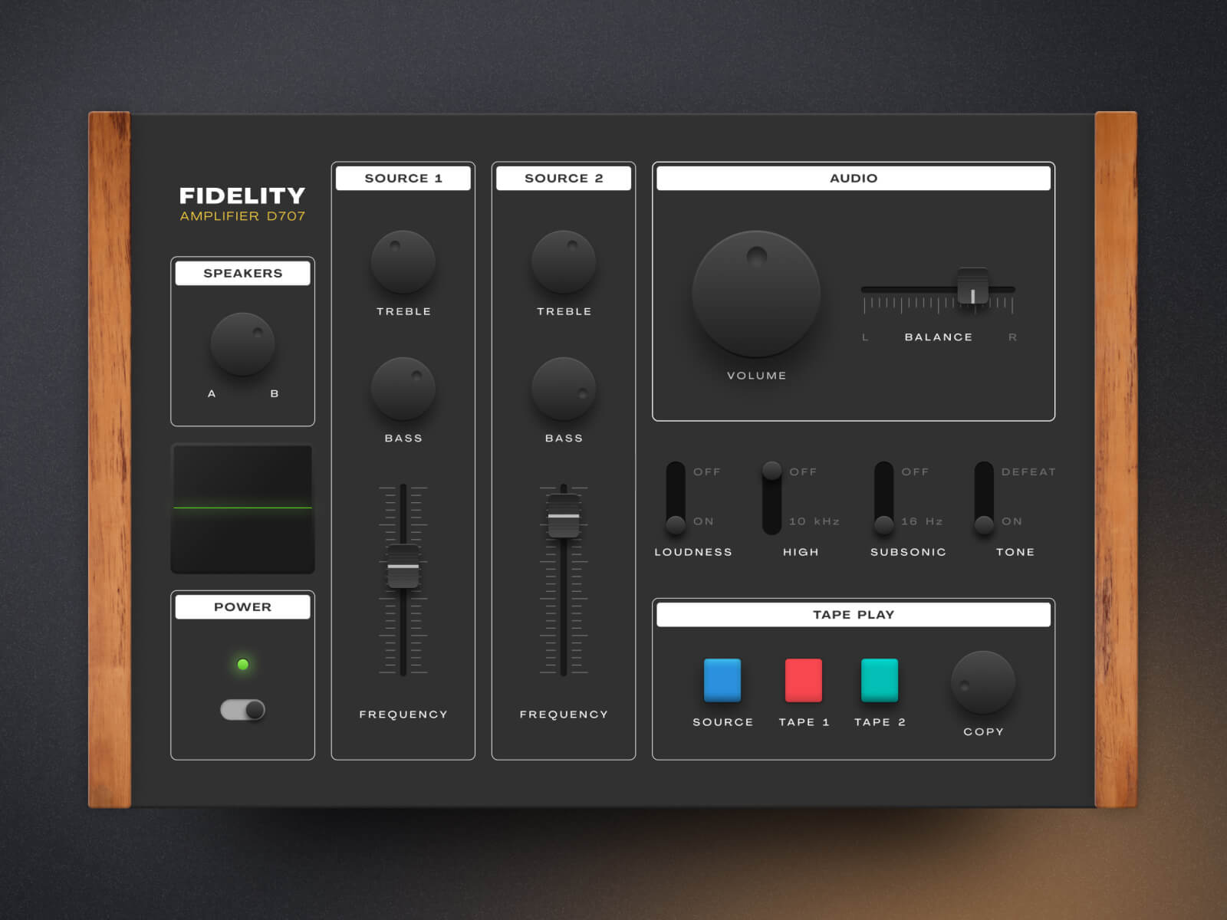Toggle the Loudness switch
Viewport: 1227px width, 920px height.
point(676,498)
